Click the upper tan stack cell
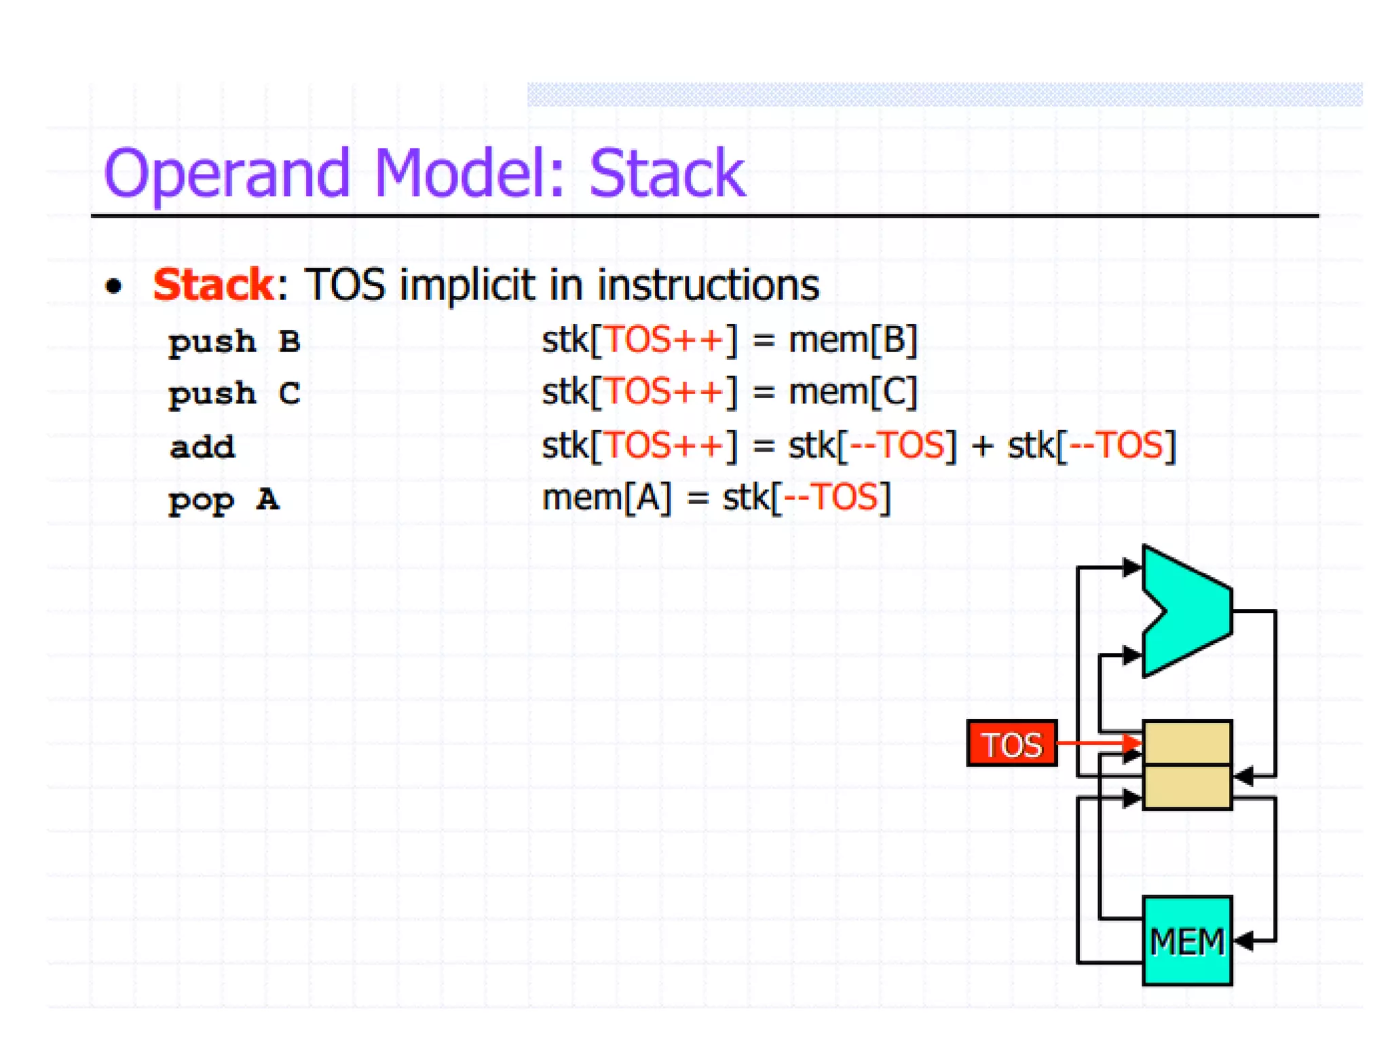 [x=1187, y=742]
